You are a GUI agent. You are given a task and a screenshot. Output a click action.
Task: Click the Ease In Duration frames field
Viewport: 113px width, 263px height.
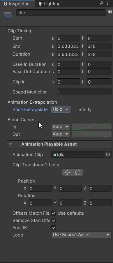(99, 64)
